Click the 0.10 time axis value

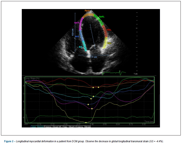tap(39, 124)
